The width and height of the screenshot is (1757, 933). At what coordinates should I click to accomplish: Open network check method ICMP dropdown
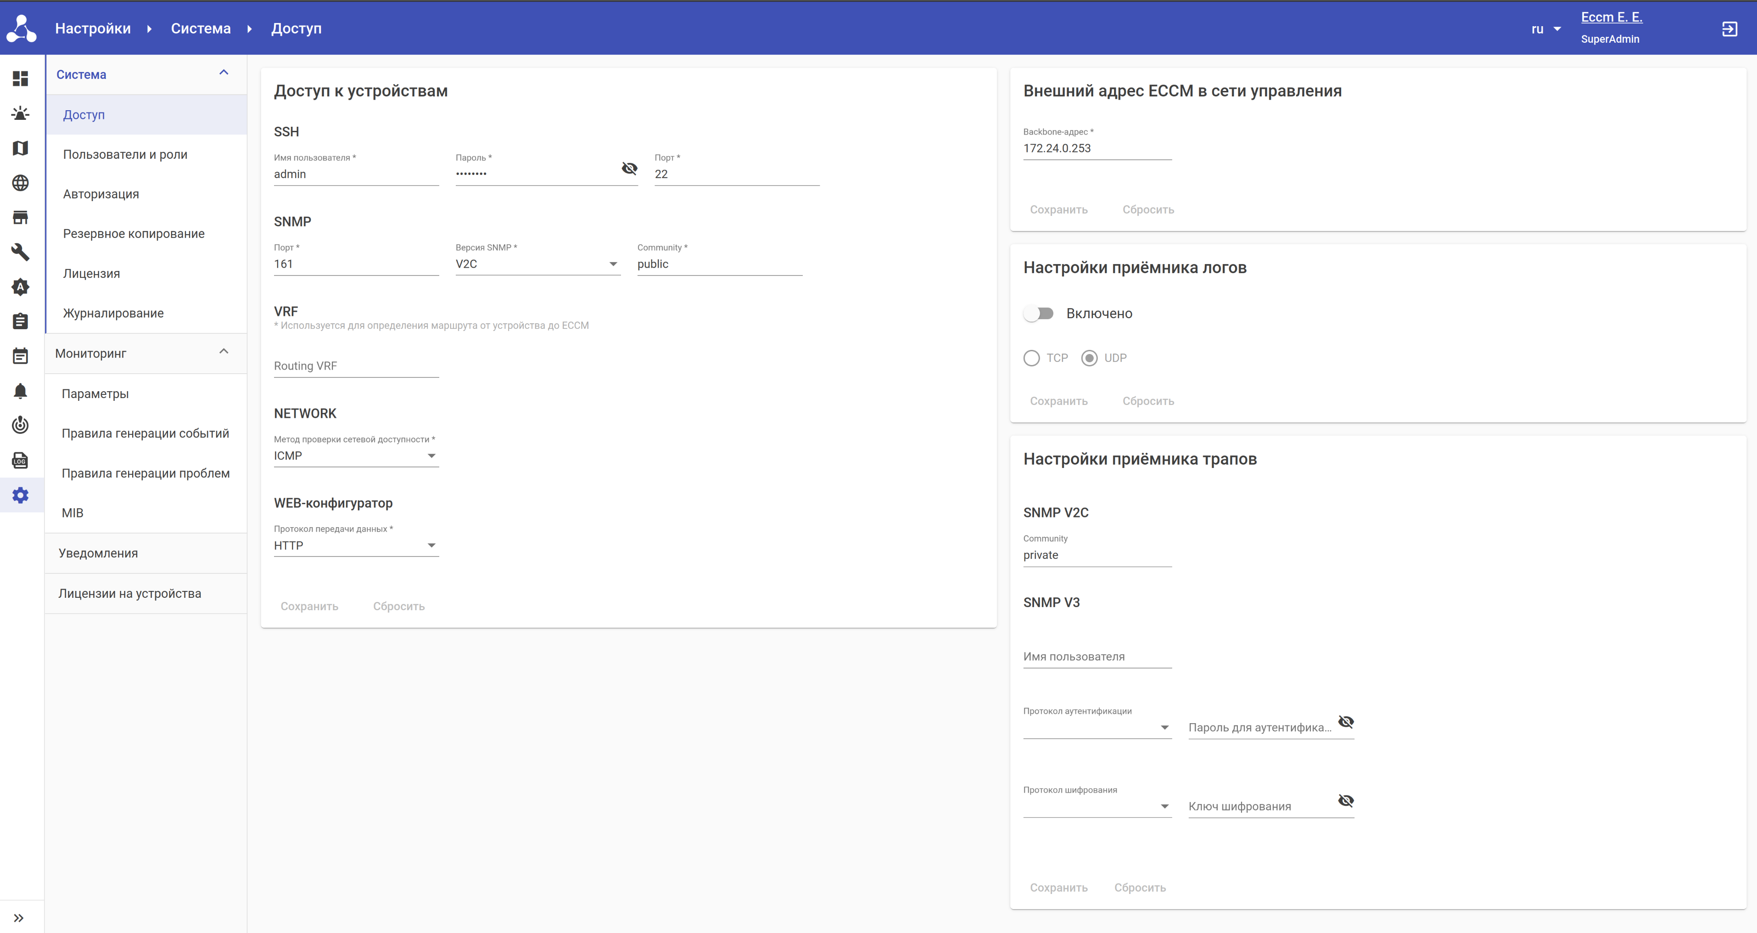355,456
